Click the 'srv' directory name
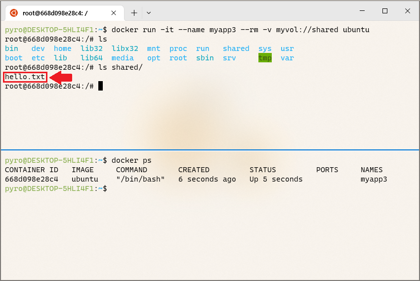Viewport: 420px width, 281px height. [229, 58]
